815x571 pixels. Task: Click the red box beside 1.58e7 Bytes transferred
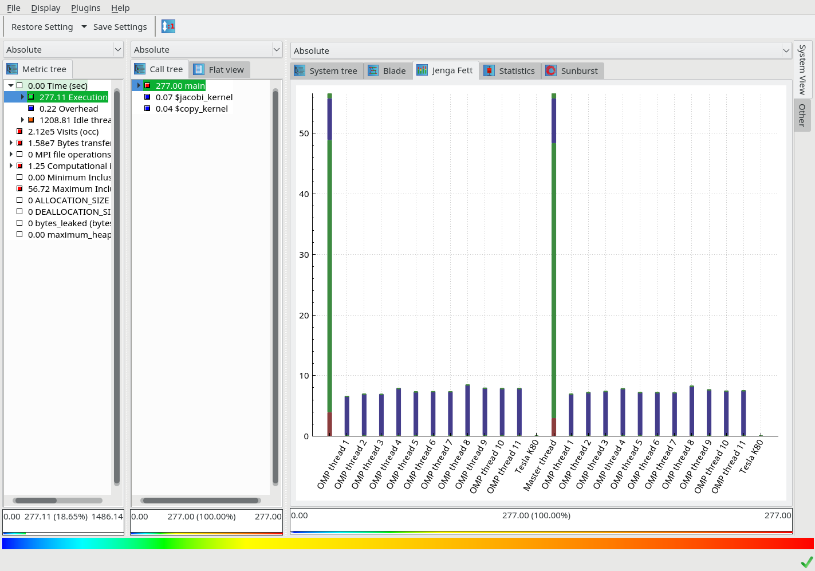[19, 143]
